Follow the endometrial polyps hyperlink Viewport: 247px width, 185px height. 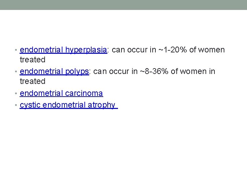54,72
